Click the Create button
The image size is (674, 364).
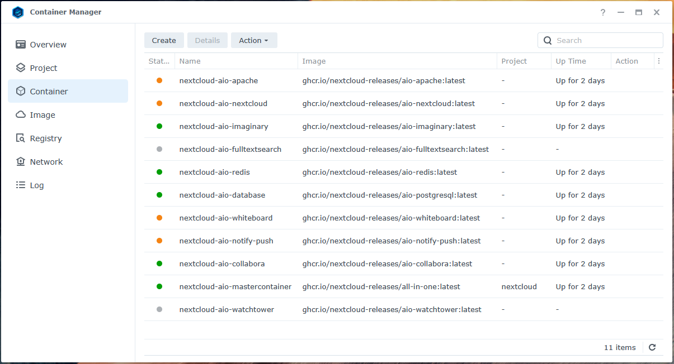coord(164,40)
